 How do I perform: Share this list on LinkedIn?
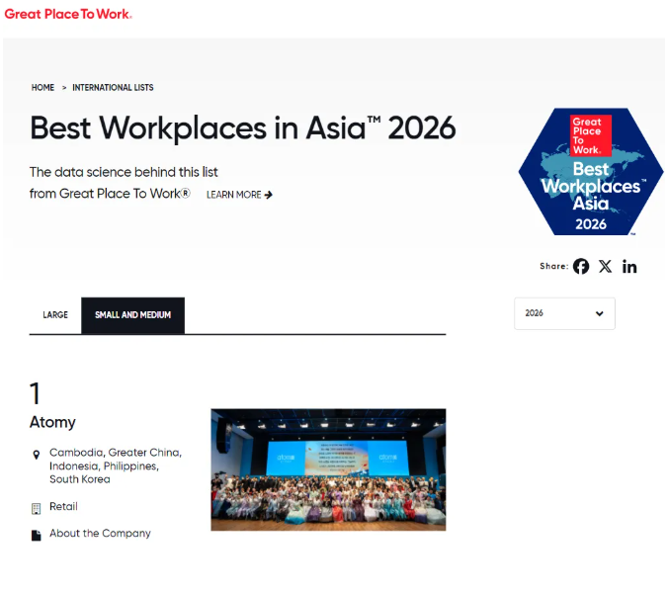[629, 267]
